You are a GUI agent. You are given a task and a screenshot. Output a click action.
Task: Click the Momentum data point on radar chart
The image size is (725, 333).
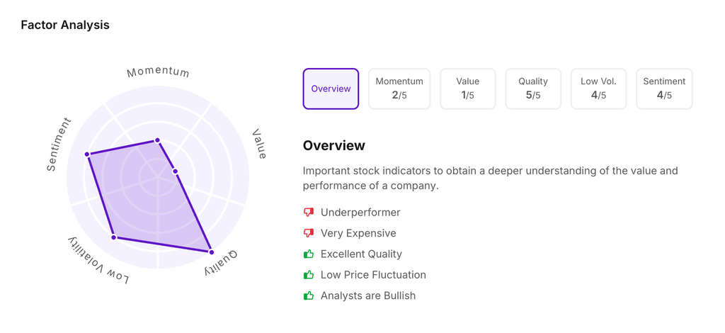coord(158,140)
